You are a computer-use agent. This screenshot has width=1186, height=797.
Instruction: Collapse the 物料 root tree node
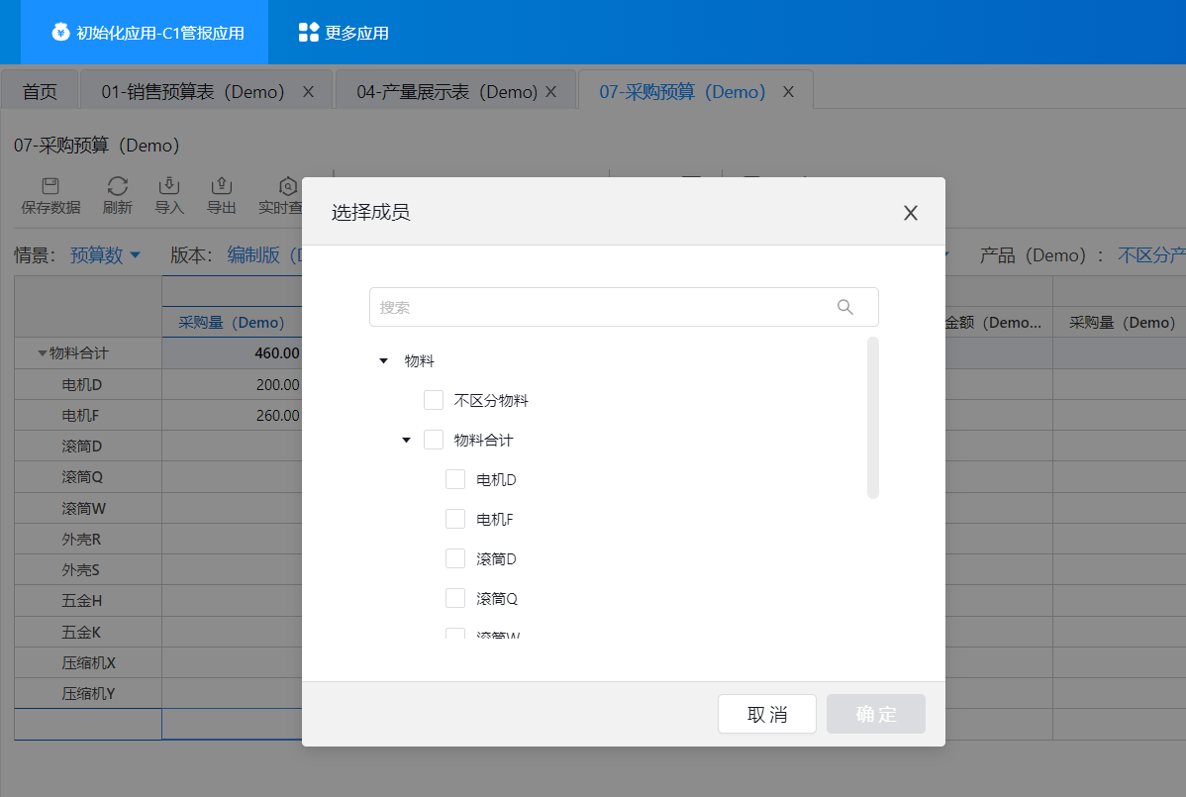(x=384, y=361)
